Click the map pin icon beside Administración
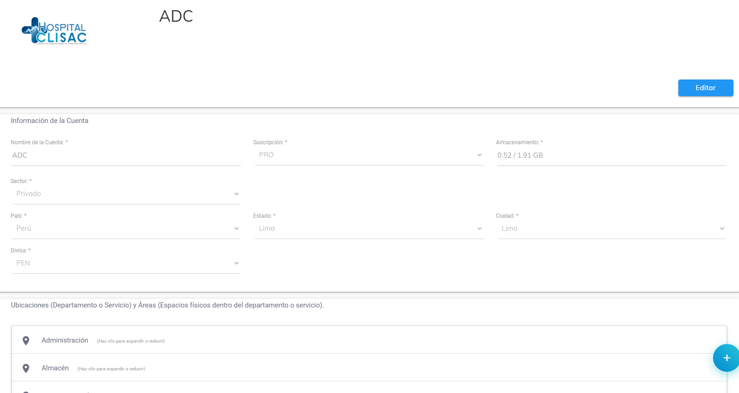The image size is (739, 393). point(26,341)
